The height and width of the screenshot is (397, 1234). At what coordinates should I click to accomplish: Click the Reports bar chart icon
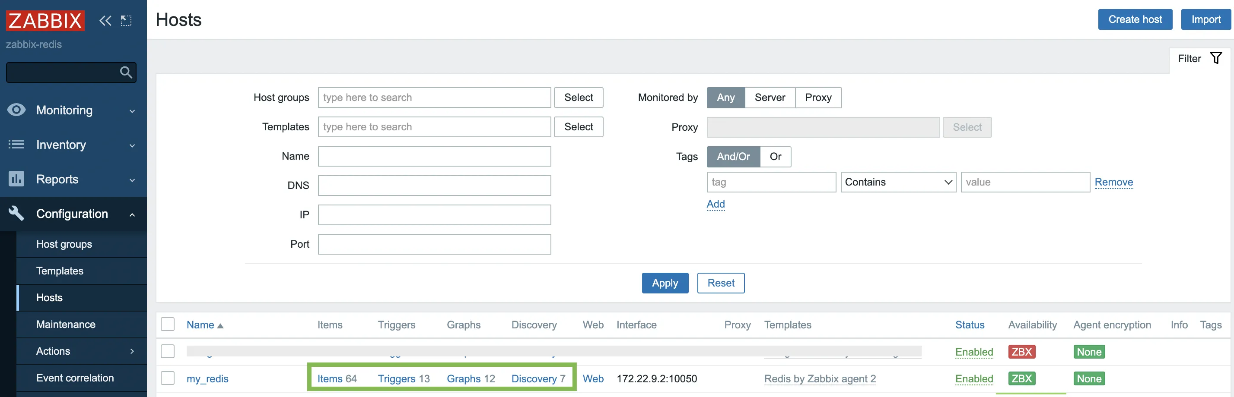click(x=16, y=179)
